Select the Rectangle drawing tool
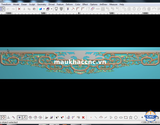 [x=126, y=117]
